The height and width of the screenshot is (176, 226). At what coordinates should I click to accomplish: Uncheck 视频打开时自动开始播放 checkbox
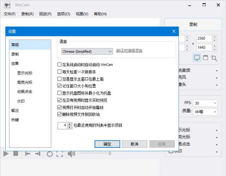tap(59, 107)
